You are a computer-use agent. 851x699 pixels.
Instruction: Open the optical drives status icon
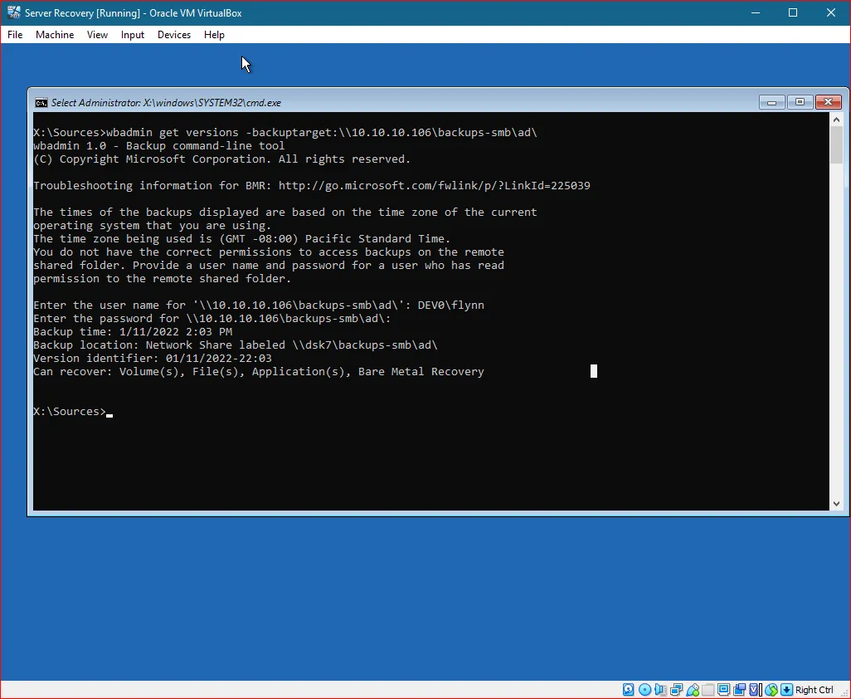tap(644, 689)
